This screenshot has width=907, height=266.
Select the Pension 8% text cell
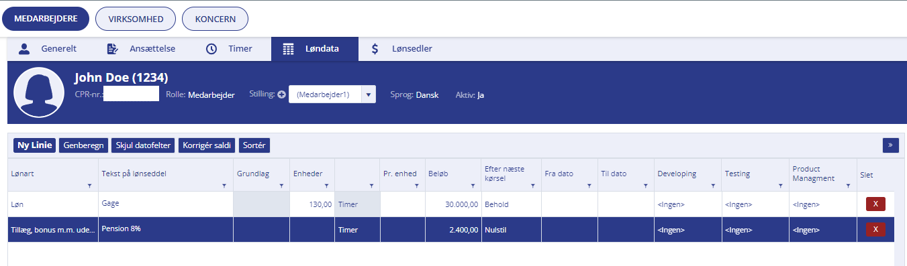(x=166, y=230)
